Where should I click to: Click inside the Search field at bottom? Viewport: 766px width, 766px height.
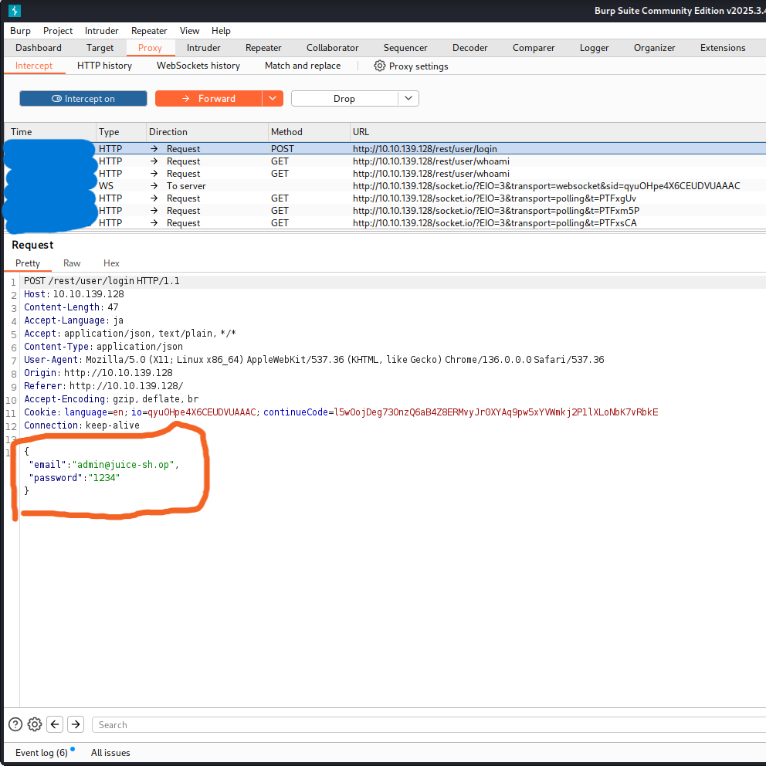232,724
